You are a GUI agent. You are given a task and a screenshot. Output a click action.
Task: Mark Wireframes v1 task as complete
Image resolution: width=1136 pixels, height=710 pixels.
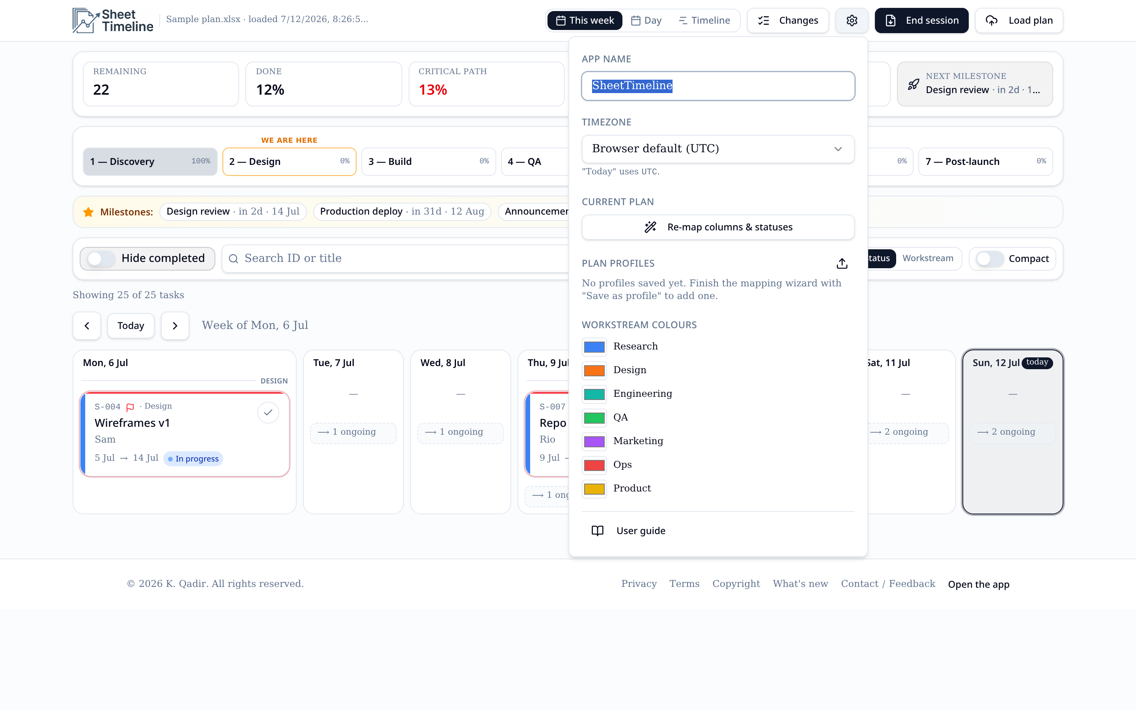[268, 412]
